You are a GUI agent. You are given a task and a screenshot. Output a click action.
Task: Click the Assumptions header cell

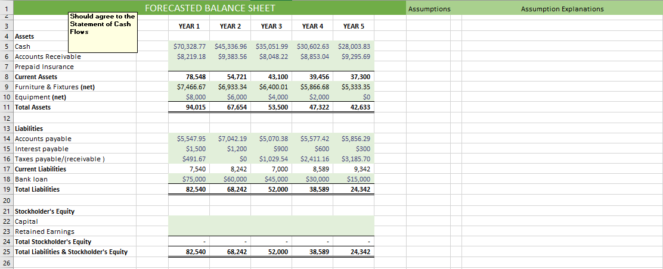coord(429,9)
